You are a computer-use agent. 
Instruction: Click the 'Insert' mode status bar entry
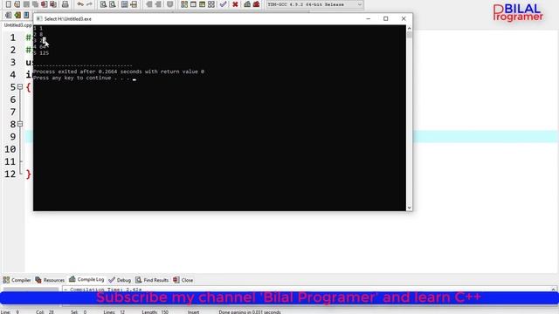coord(193,312)
